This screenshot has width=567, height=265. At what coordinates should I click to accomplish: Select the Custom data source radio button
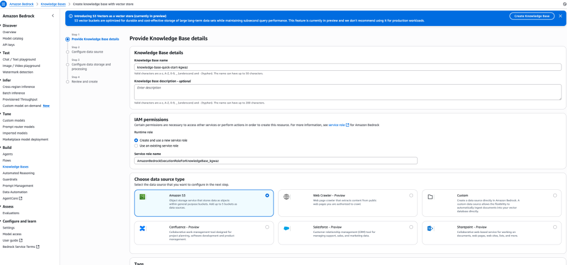pyautogui.click(x=555, y=196)
